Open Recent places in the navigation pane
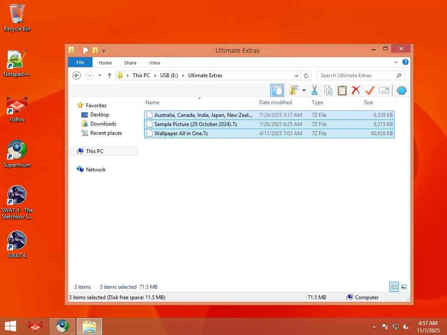447x335 pixels. click(106, 133)
